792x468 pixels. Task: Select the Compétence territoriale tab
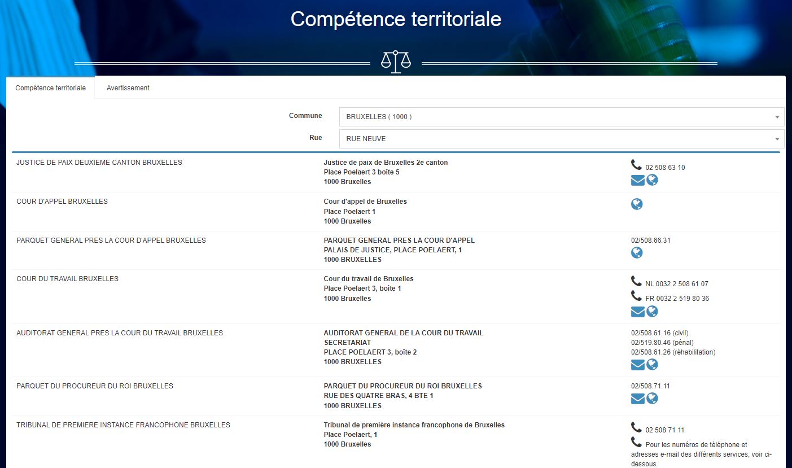[50, 88]
